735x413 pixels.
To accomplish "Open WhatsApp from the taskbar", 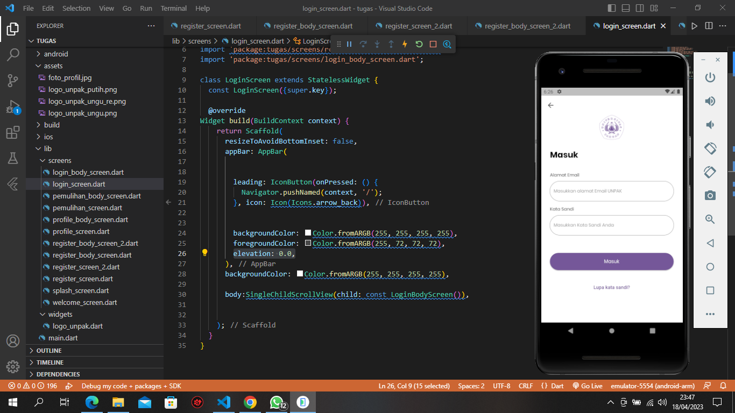I will click(276, 402).
